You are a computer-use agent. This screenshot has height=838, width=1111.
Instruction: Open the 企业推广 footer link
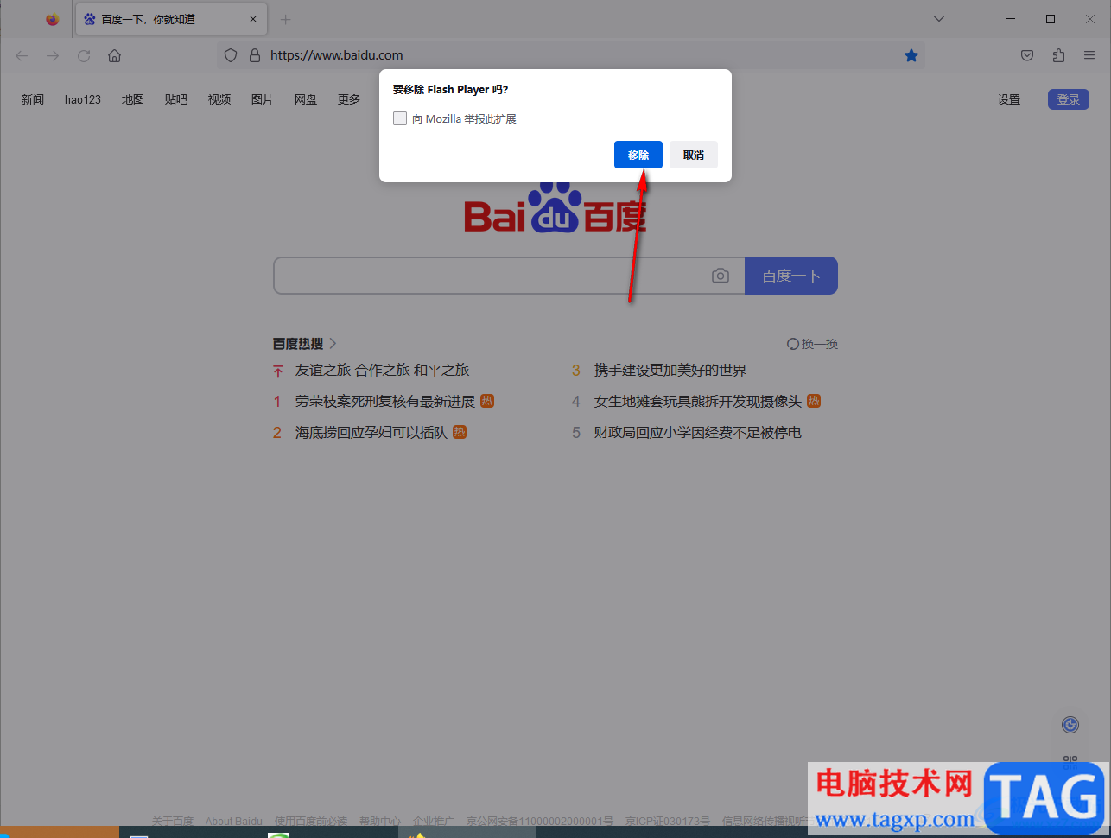(434, 821)
